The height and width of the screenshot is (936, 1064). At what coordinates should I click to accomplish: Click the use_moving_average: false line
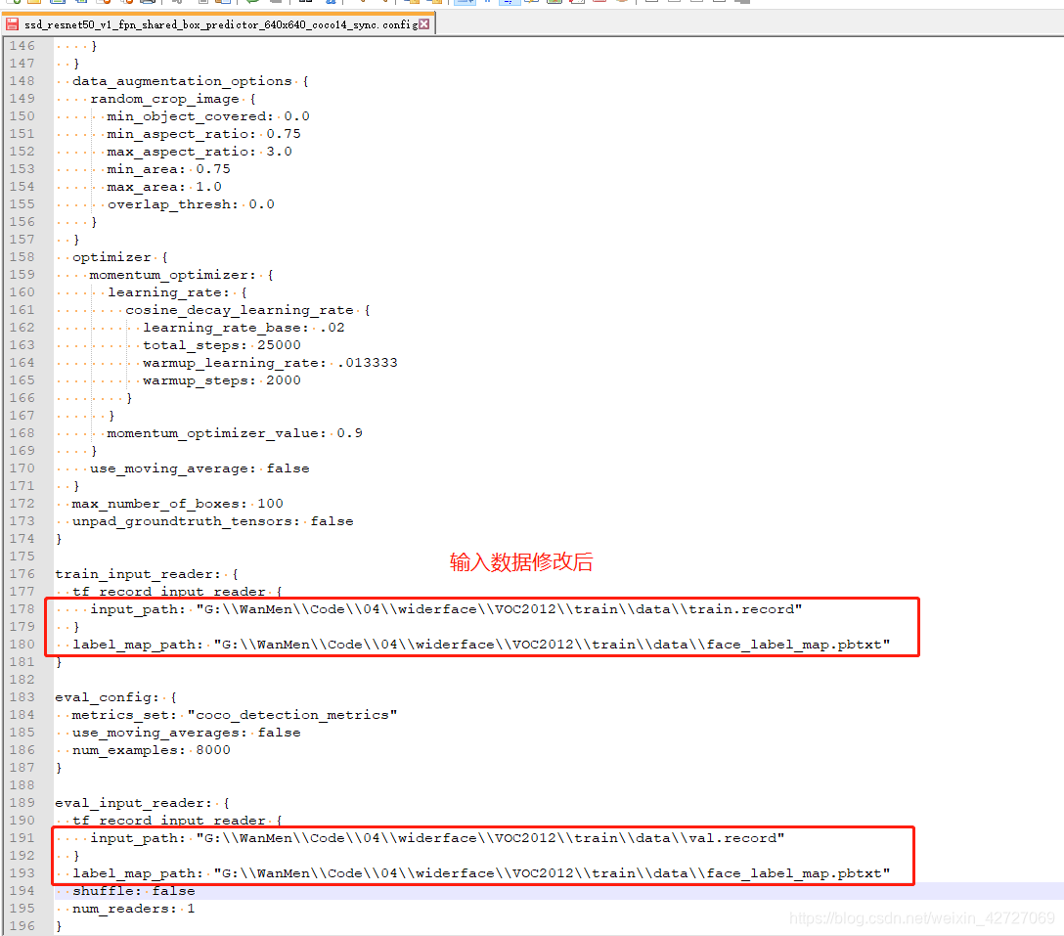pyautogui.click(x=199, y=469)
